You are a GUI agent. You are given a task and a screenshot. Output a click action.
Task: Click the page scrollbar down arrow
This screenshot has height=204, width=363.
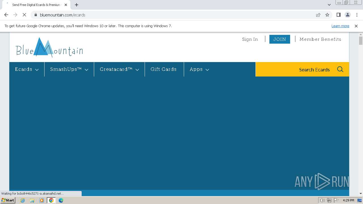point(361,194)
